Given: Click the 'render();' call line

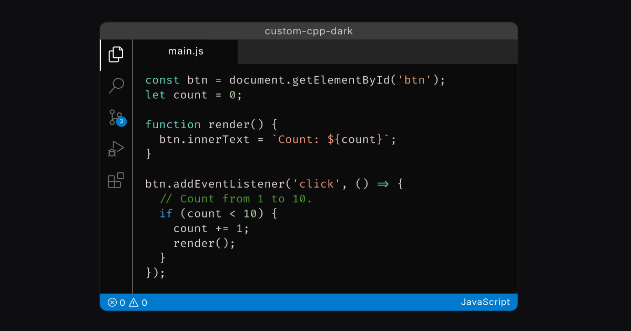Looking at the screenshot, I should tap(204, 243).
